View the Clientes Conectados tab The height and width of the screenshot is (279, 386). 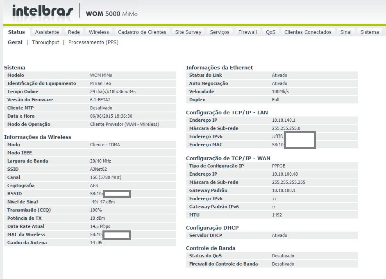[x=308, y=32]
